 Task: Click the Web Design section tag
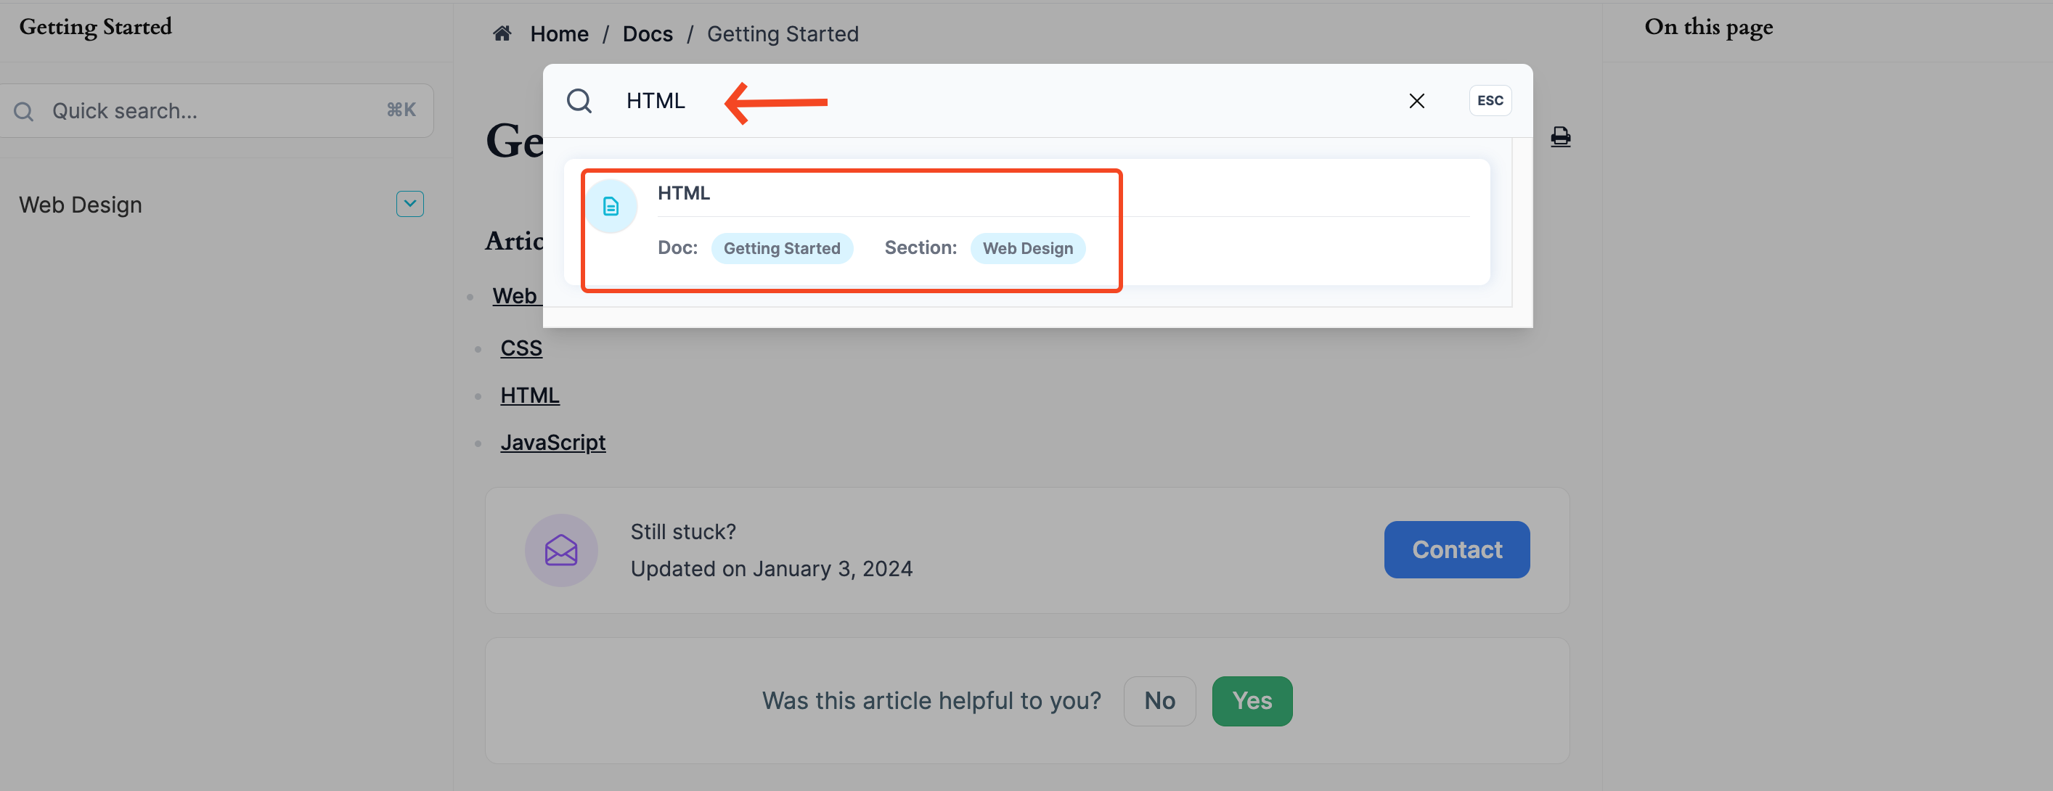click(x=1028, y=247)
